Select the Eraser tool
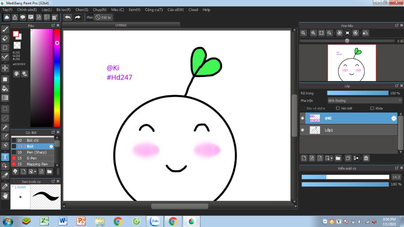Viewport: 404px width, 227px height. pos(5,38)
